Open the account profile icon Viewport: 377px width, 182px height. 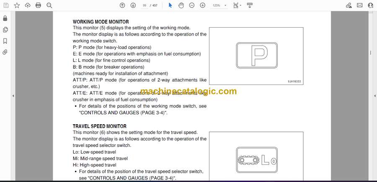pos(371,5)
